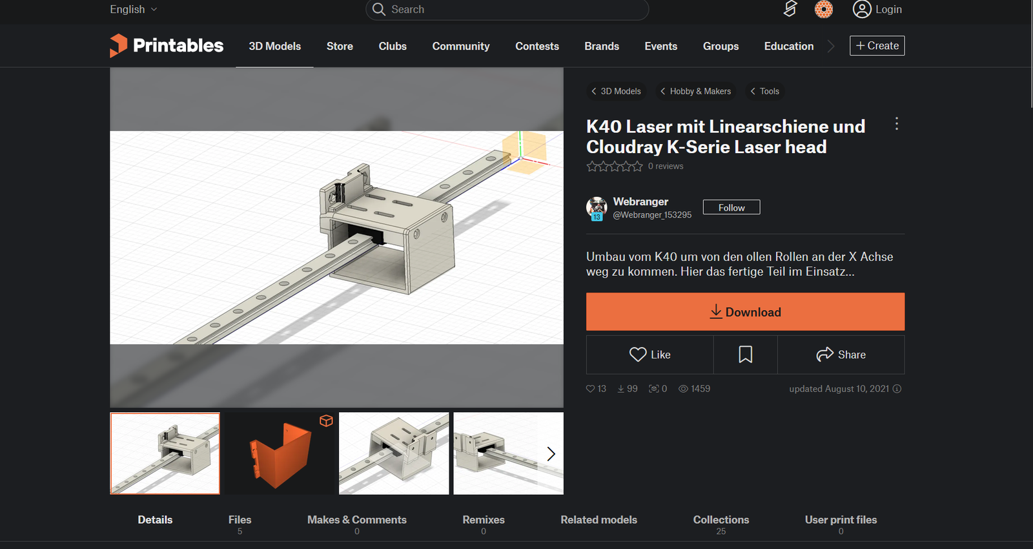
Task: Open the Events menu item
Action: click(661, 47)
